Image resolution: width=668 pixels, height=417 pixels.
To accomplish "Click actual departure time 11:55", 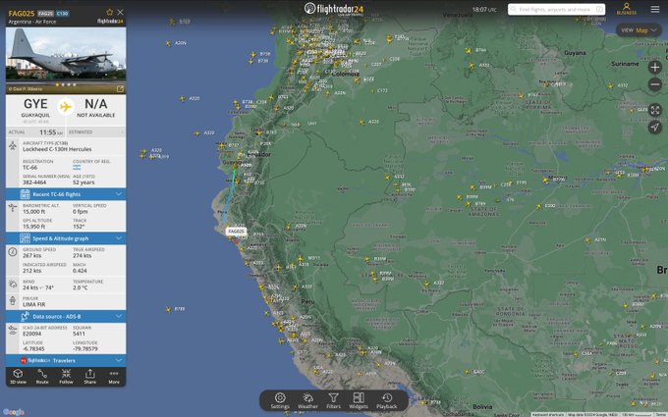I will tap(48, 132).
